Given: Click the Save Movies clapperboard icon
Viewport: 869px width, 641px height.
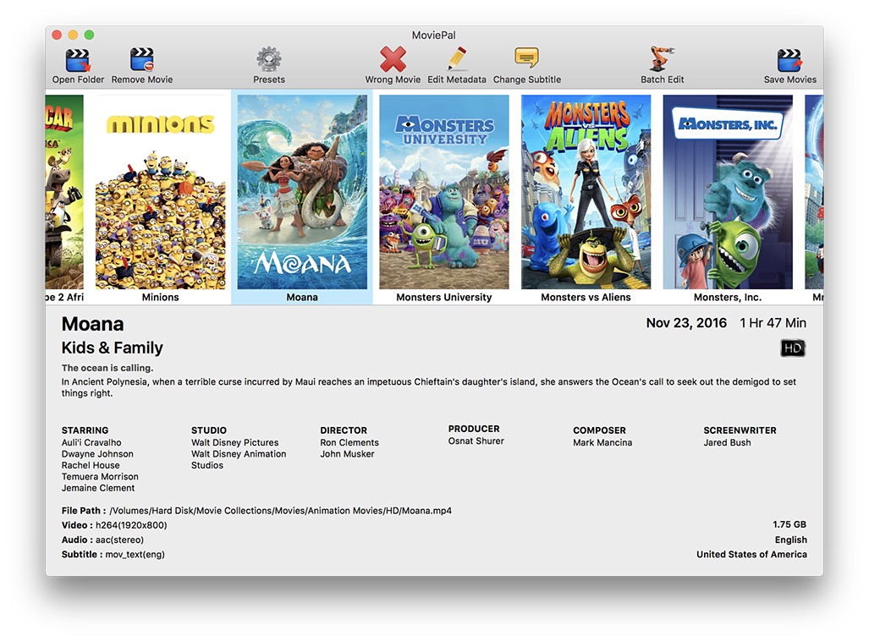Looking at the screenshot, I should 789,60.
